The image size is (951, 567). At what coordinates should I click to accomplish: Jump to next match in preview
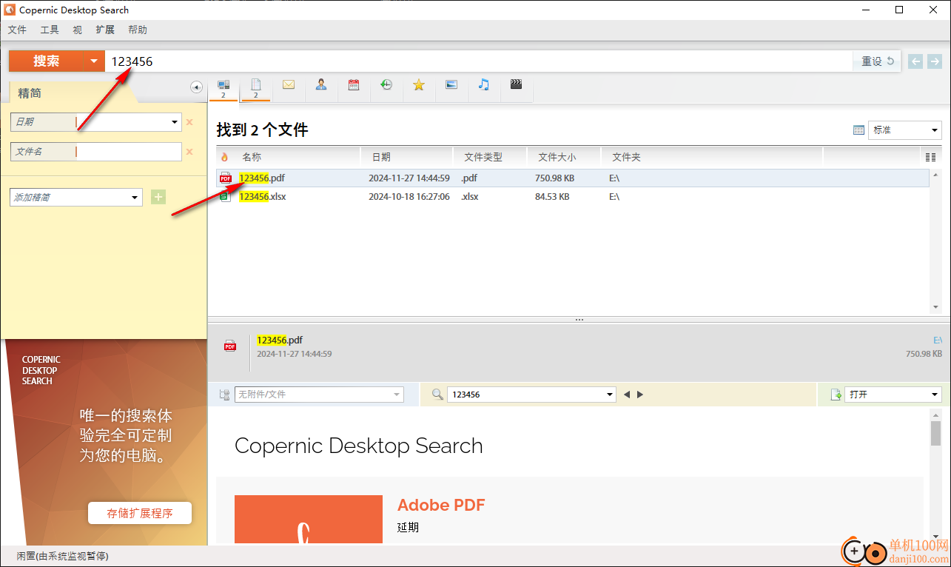[640, 395]
